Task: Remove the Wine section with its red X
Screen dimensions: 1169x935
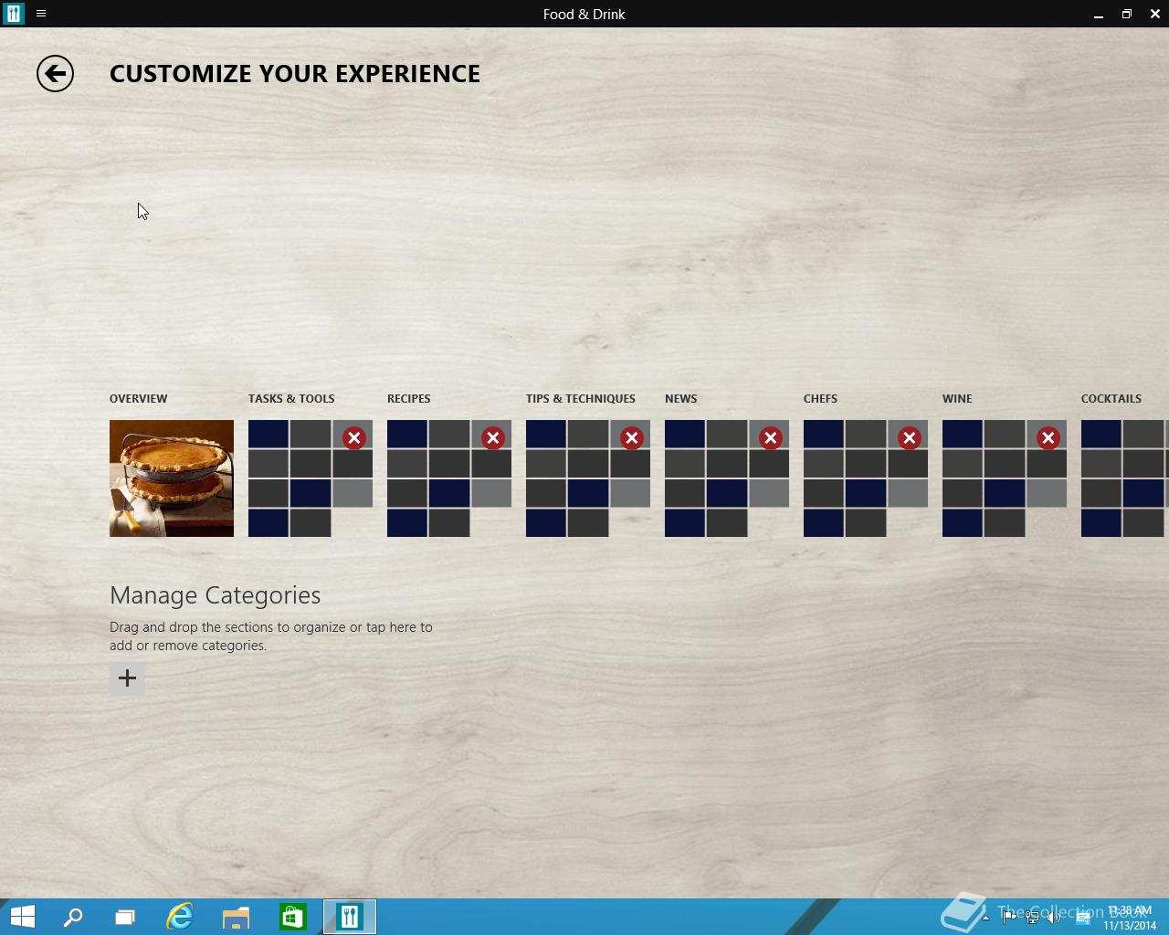Action: (1048, 438)
